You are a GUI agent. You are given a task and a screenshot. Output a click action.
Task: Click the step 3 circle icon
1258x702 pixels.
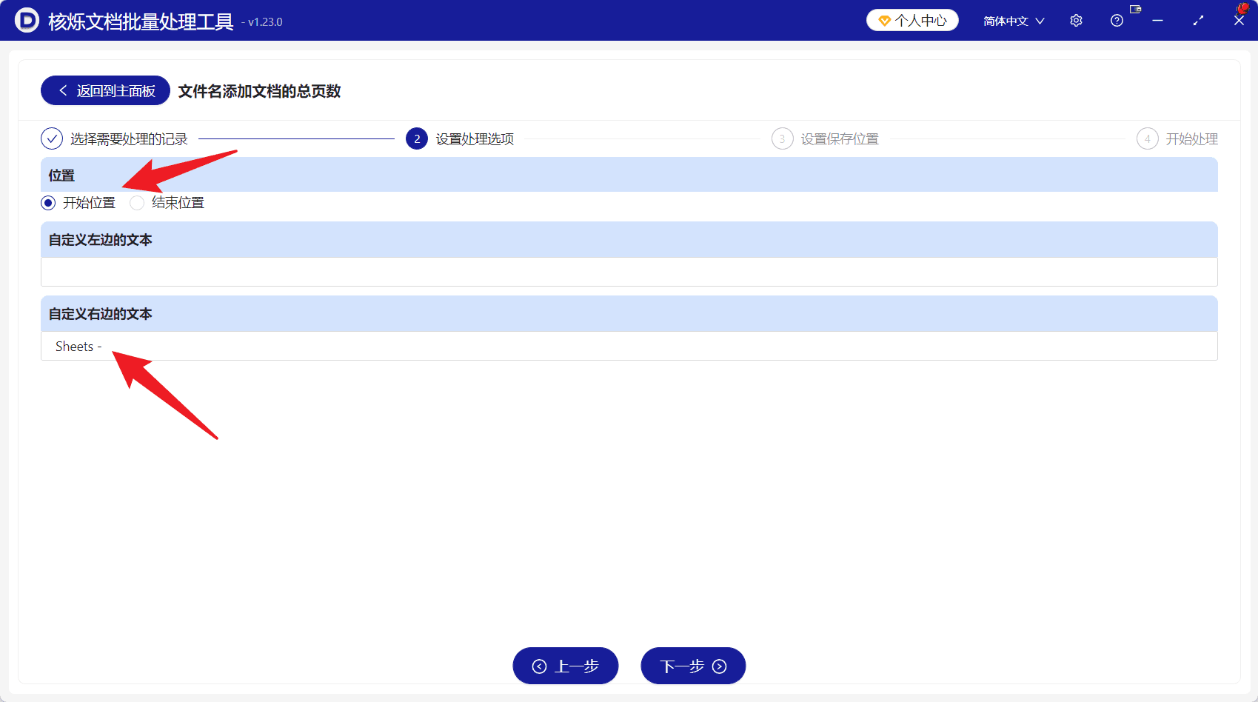(x=782, y=138)
